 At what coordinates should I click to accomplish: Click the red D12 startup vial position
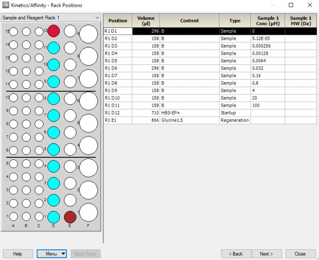(x=54, y=32)
